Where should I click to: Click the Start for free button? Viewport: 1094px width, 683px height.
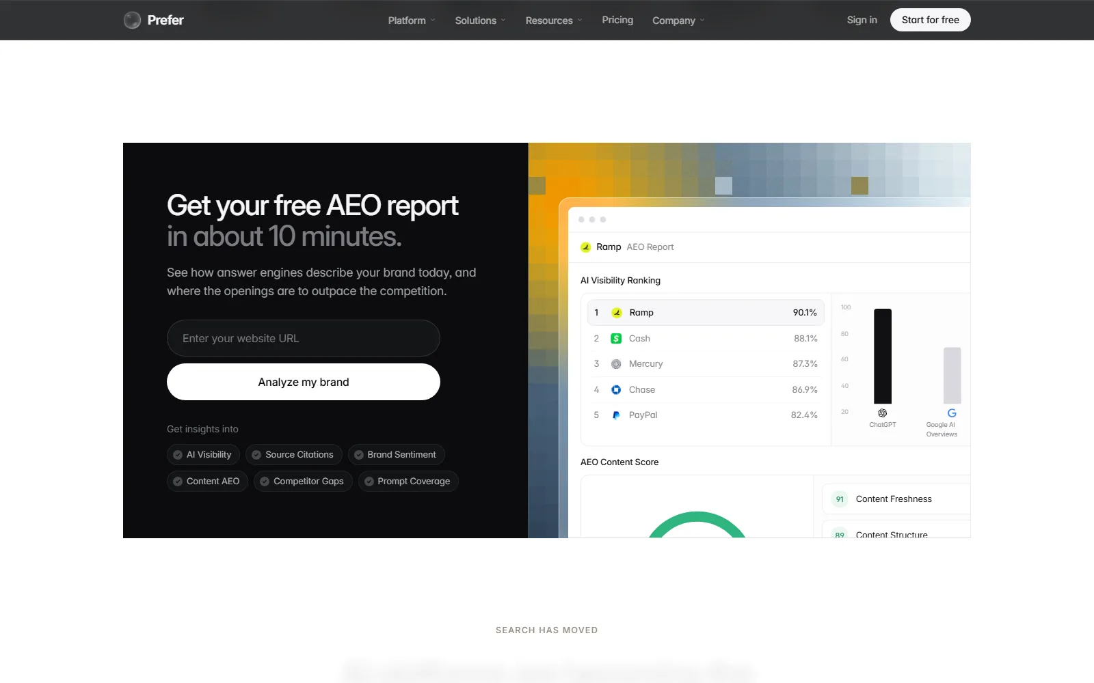pos(930,20)
